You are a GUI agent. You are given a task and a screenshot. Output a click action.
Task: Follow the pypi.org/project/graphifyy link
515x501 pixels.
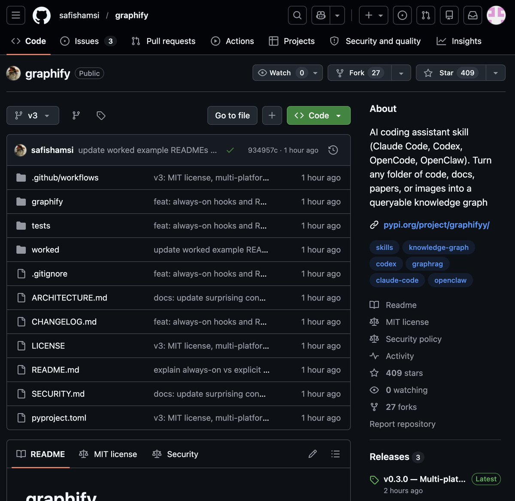point(436,225)
